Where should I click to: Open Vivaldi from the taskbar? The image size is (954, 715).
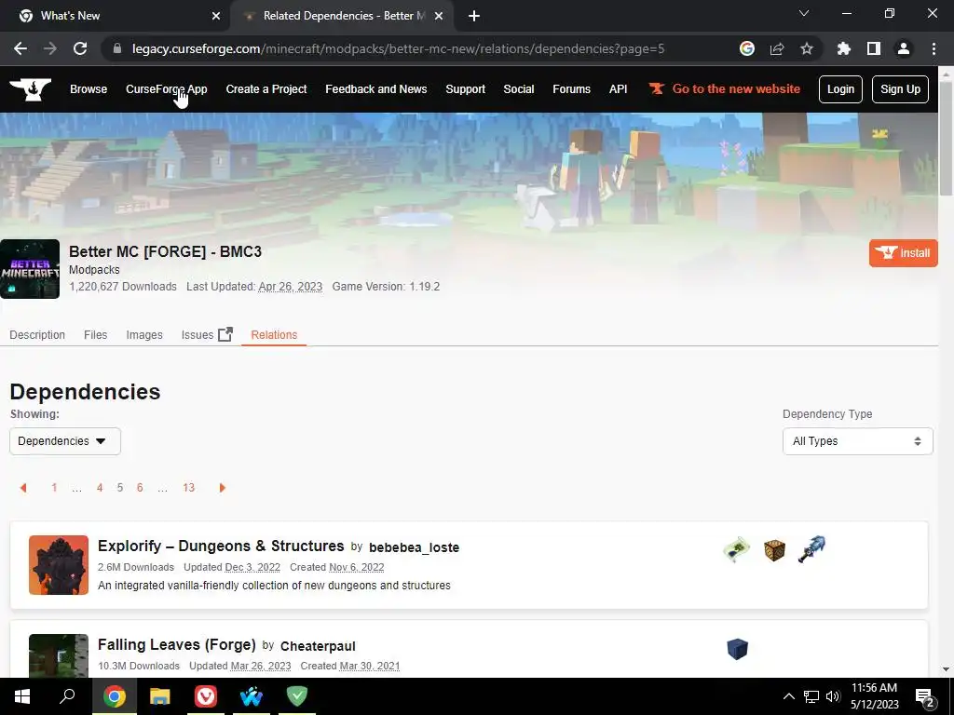click(x=206, y=696)
